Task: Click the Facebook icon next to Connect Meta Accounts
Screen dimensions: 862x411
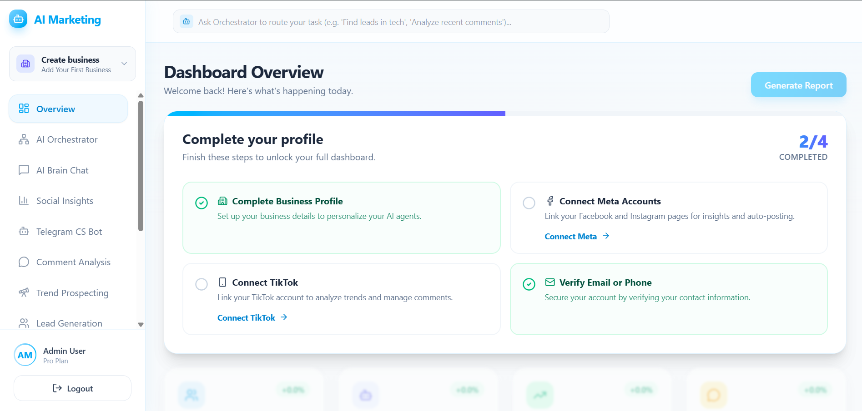Action: (550, 201)
